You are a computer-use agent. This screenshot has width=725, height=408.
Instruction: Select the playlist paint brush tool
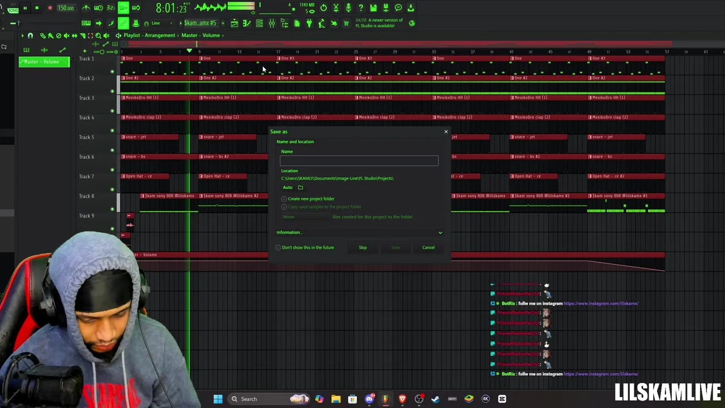tap(50, 35)
